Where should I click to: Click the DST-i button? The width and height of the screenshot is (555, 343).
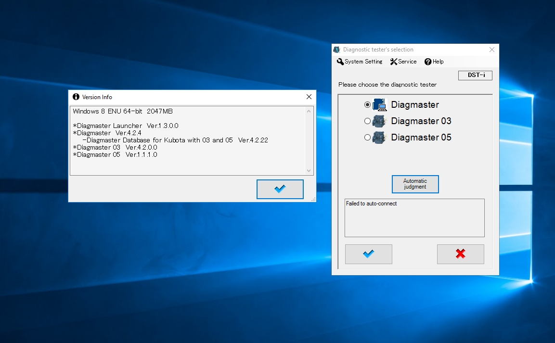475,75
